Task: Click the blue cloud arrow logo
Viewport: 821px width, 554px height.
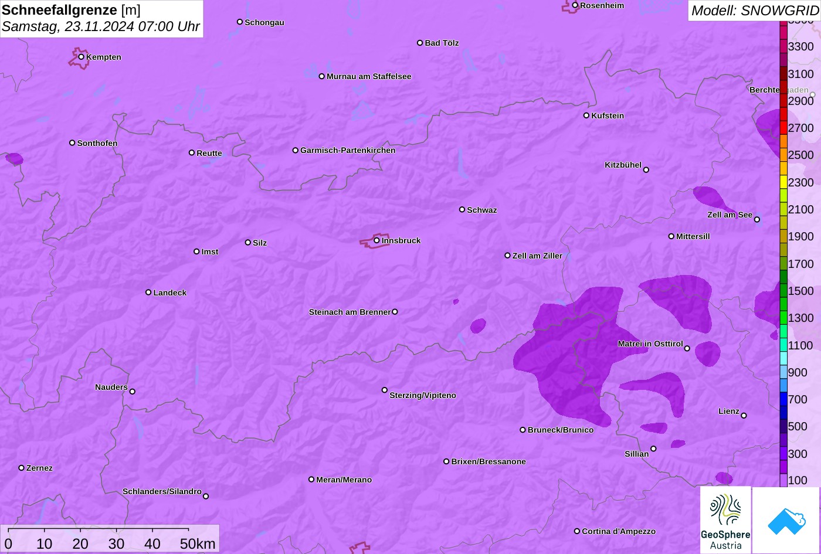Action: point(786,520)
